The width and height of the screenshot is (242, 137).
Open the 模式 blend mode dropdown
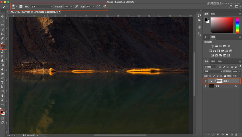coord(42,6)
